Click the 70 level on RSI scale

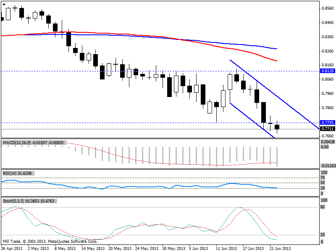pos(323,178)
